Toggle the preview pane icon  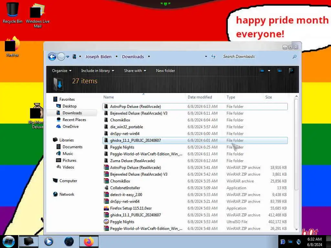click(280, 71)
